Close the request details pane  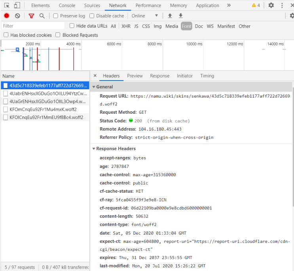pyautogui.click(x=95, y=75)
